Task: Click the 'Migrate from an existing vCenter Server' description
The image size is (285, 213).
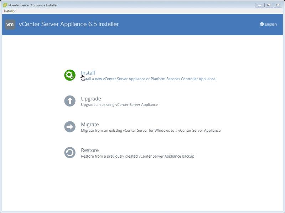Action: [x=151, y=130]
